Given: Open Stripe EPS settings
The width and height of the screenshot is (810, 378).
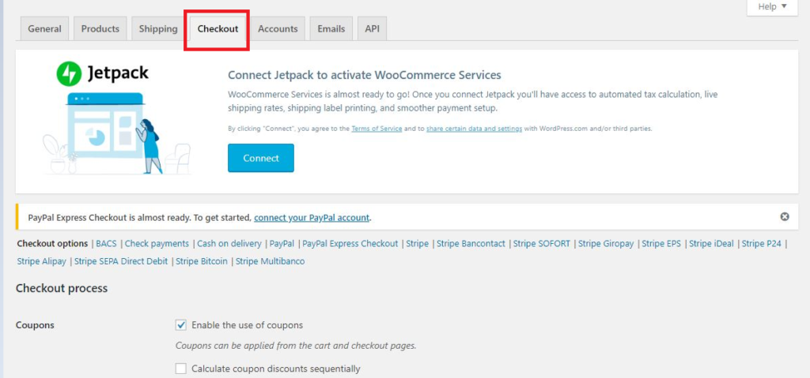Looking at the screenshot, I should coord(661,243).
